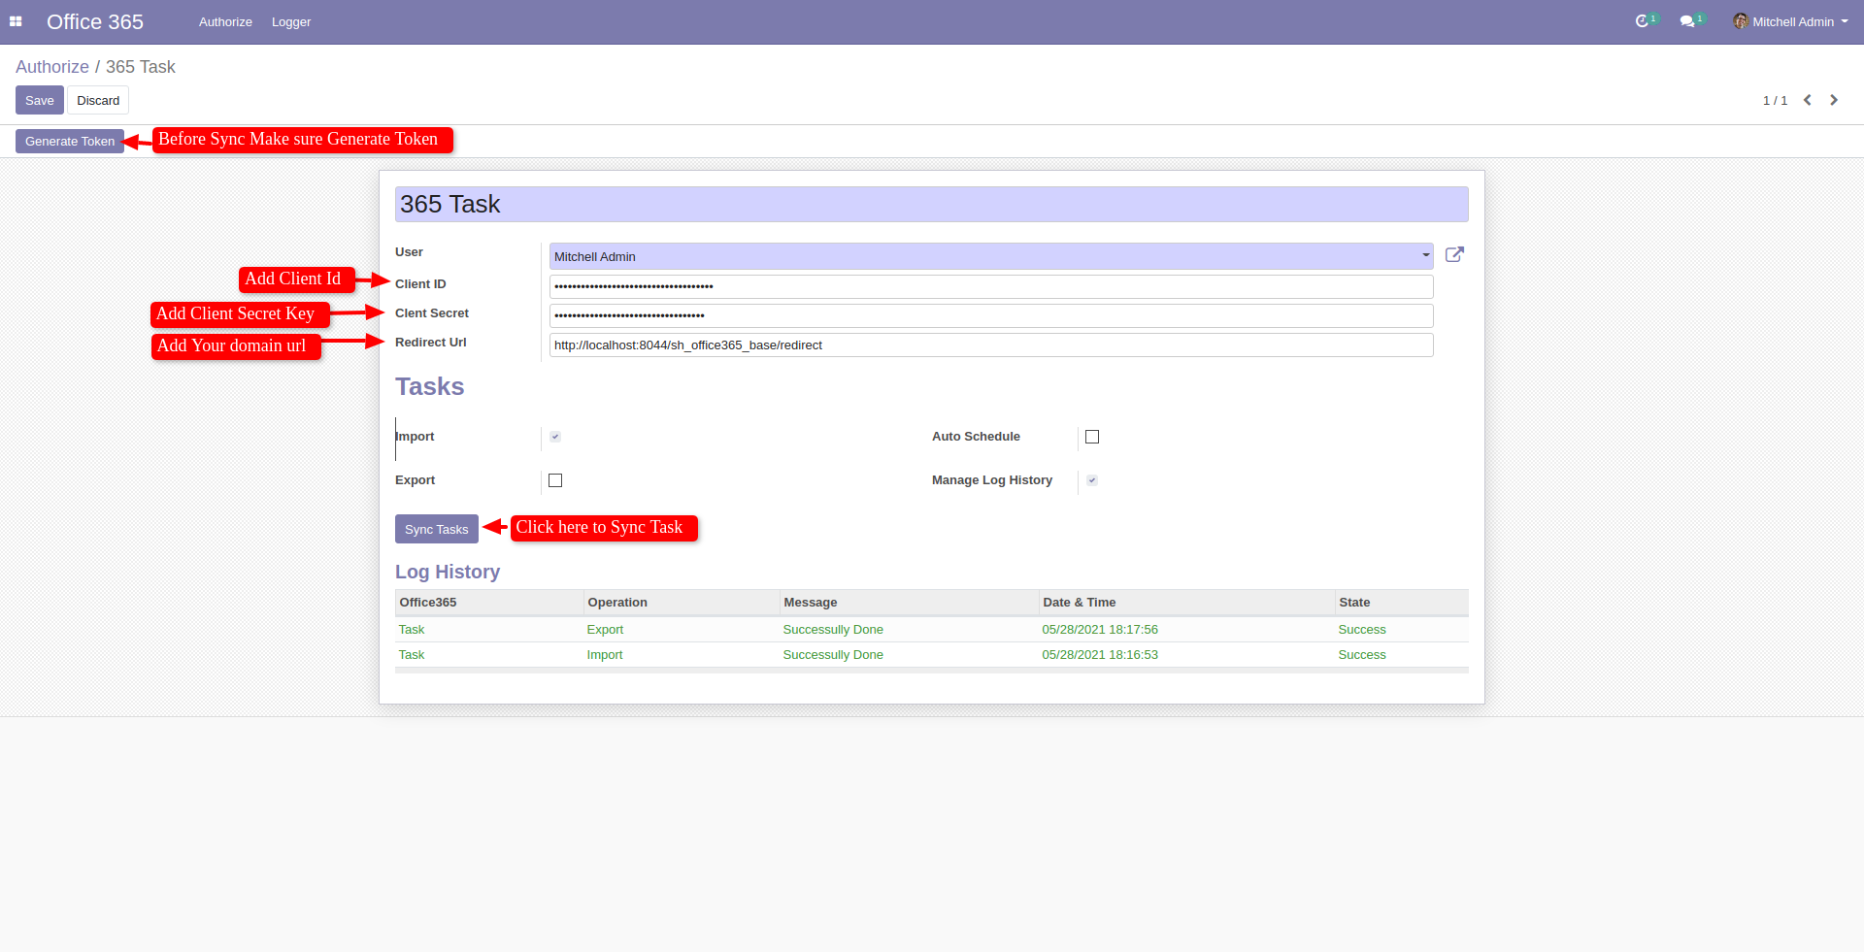Click the Office 365 app title

[95, 21]
